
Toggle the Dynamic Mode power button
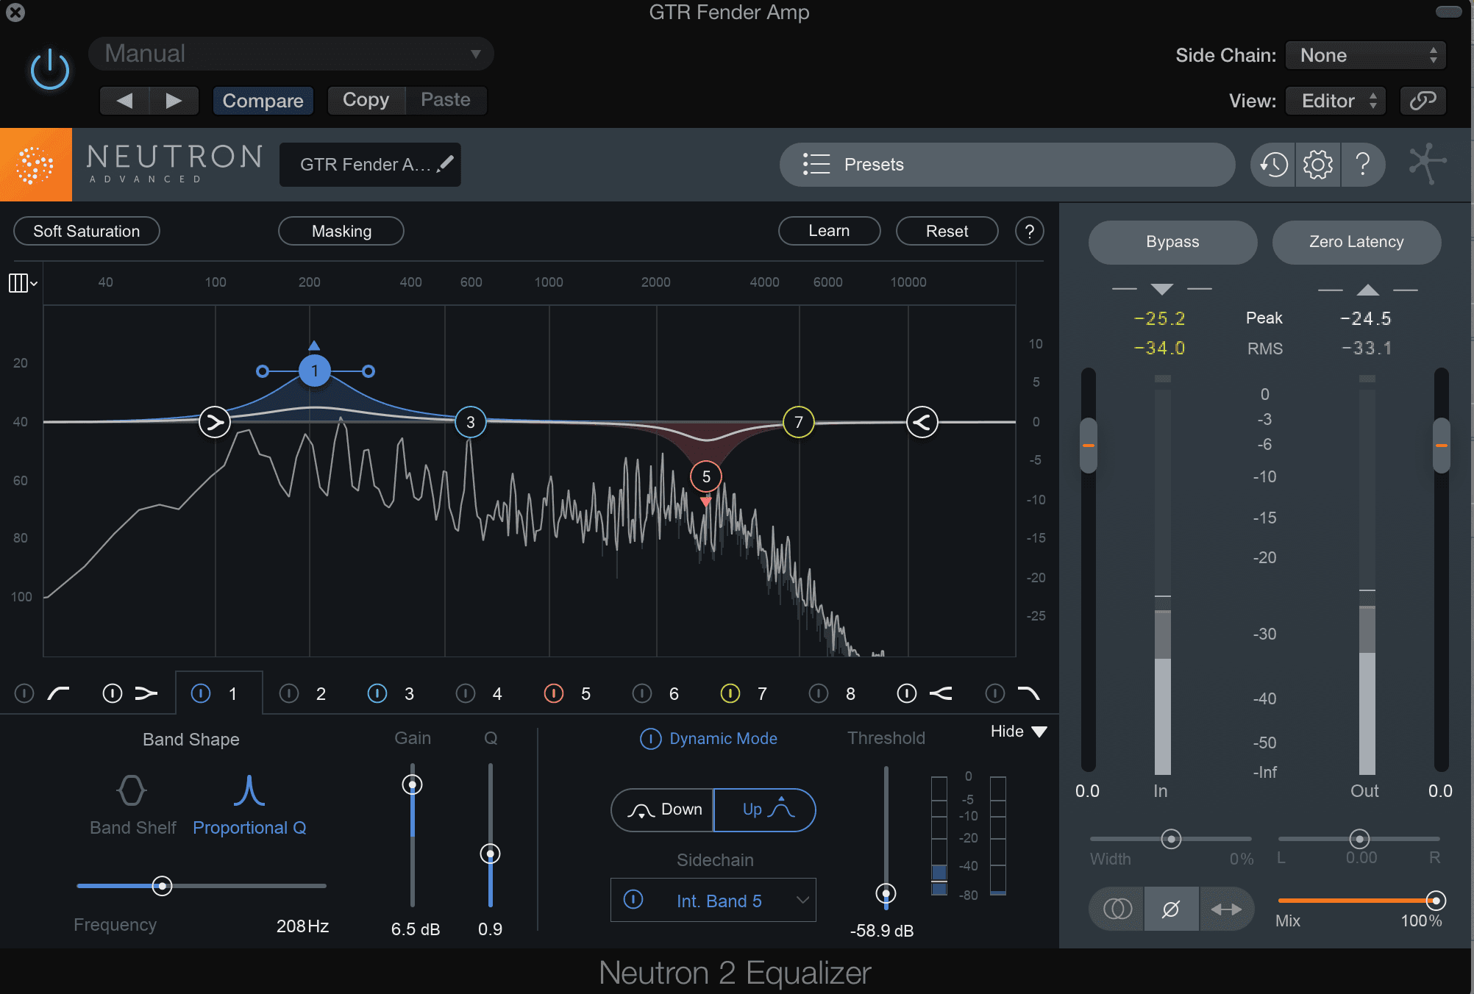[x=650, y=738]
